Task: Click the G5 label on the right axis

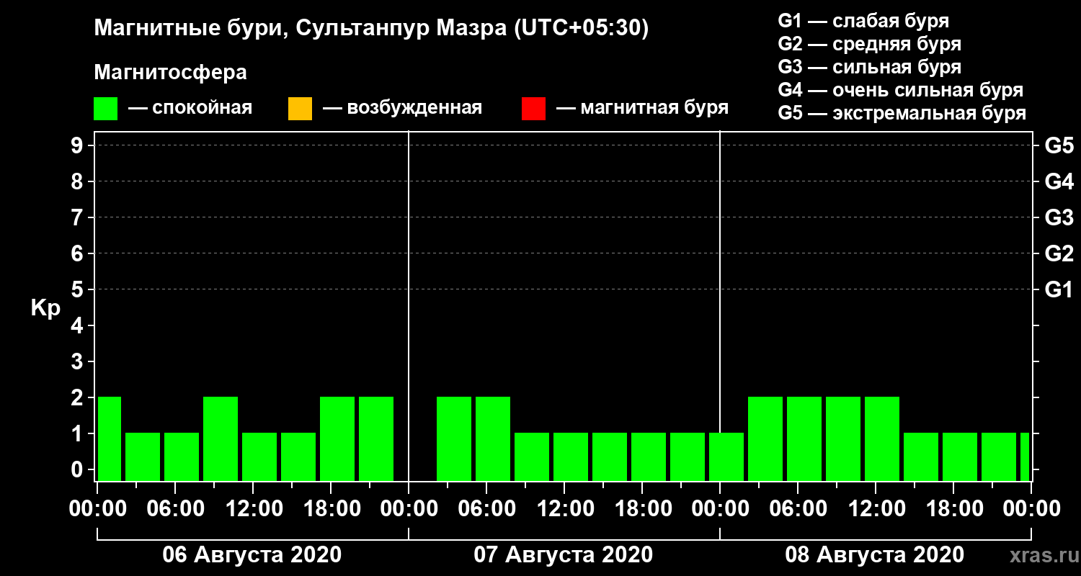Action: pyautogui.click(x=1059, y=145)
